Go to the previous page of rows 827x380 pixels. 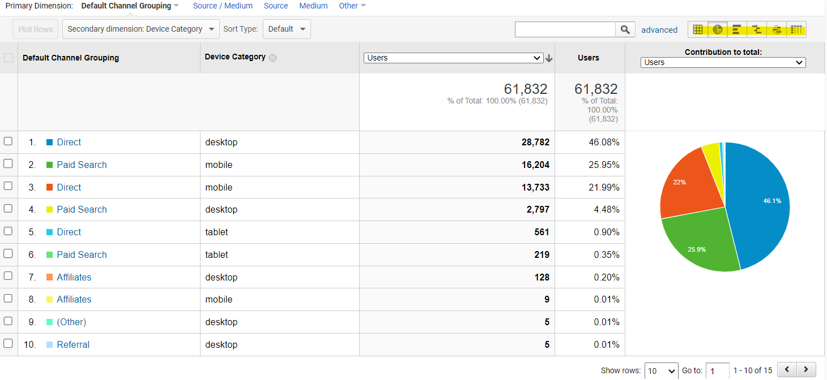(x=787, y=370)
